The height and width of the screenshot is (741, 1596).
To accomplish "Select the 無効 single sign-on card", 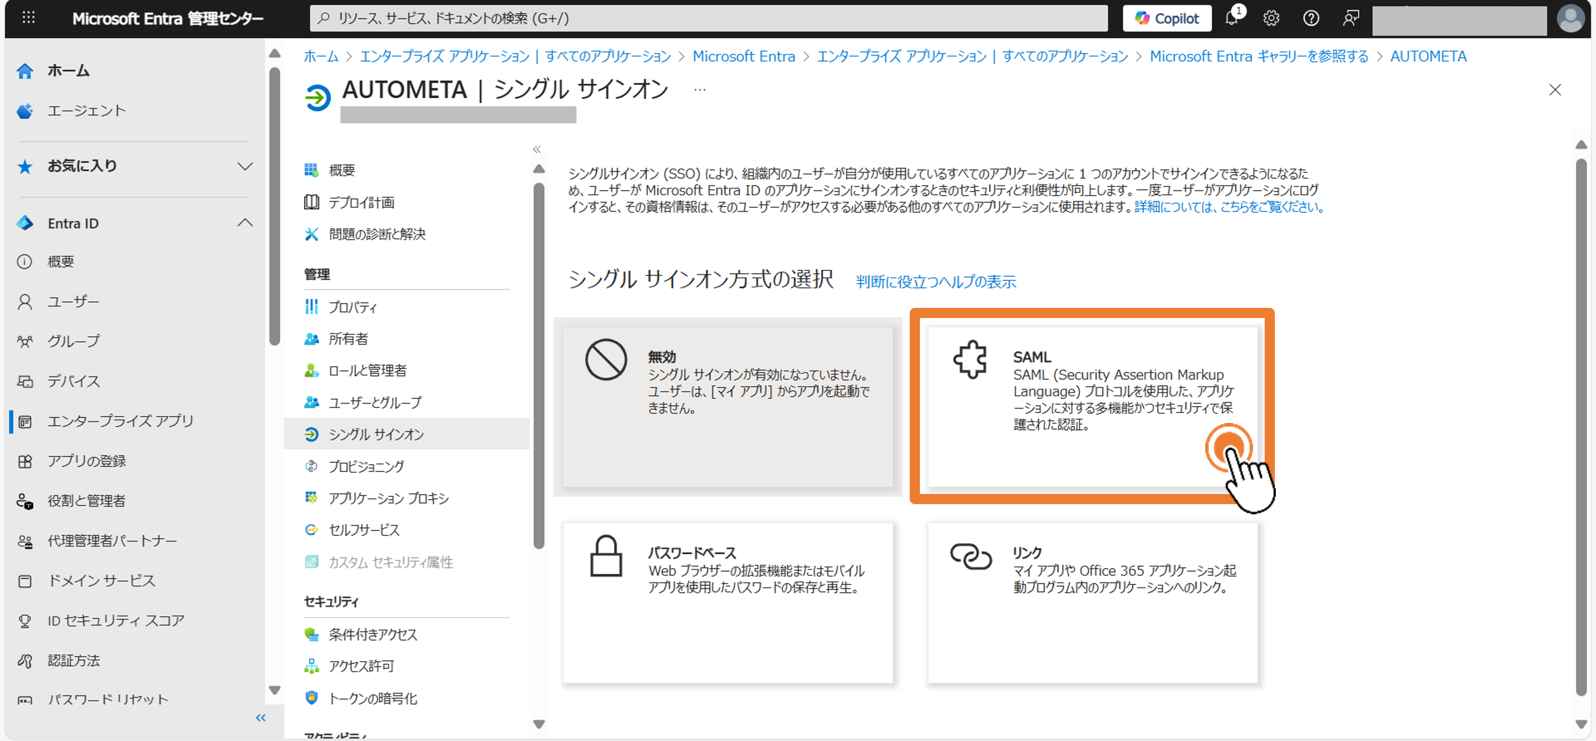I will click(x=727, y=407).
